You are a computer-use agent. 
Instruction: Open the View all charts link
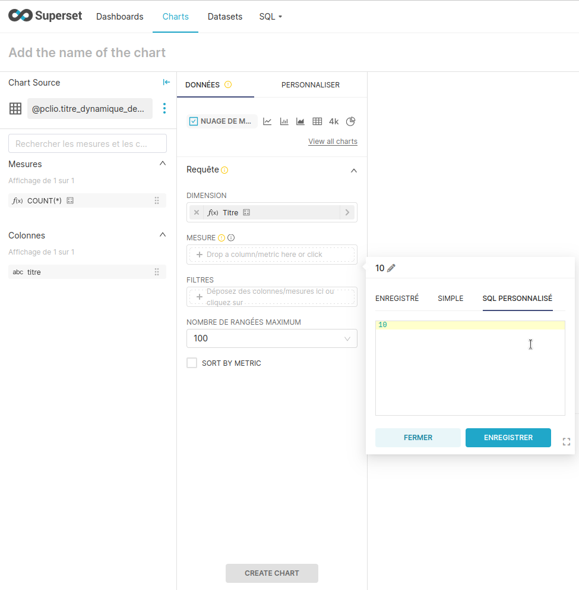tap(333, 142)
